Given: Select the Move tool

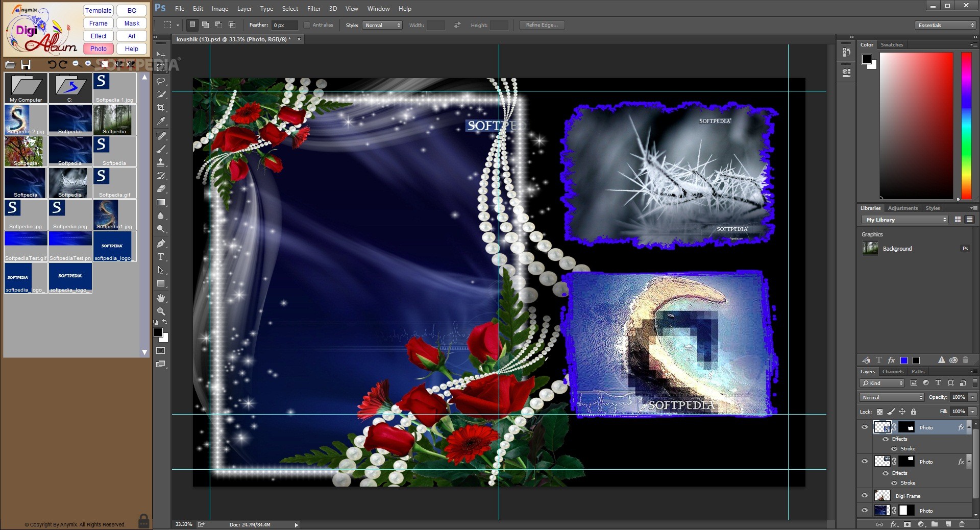Looking at the screenshot, I should 161,54.
